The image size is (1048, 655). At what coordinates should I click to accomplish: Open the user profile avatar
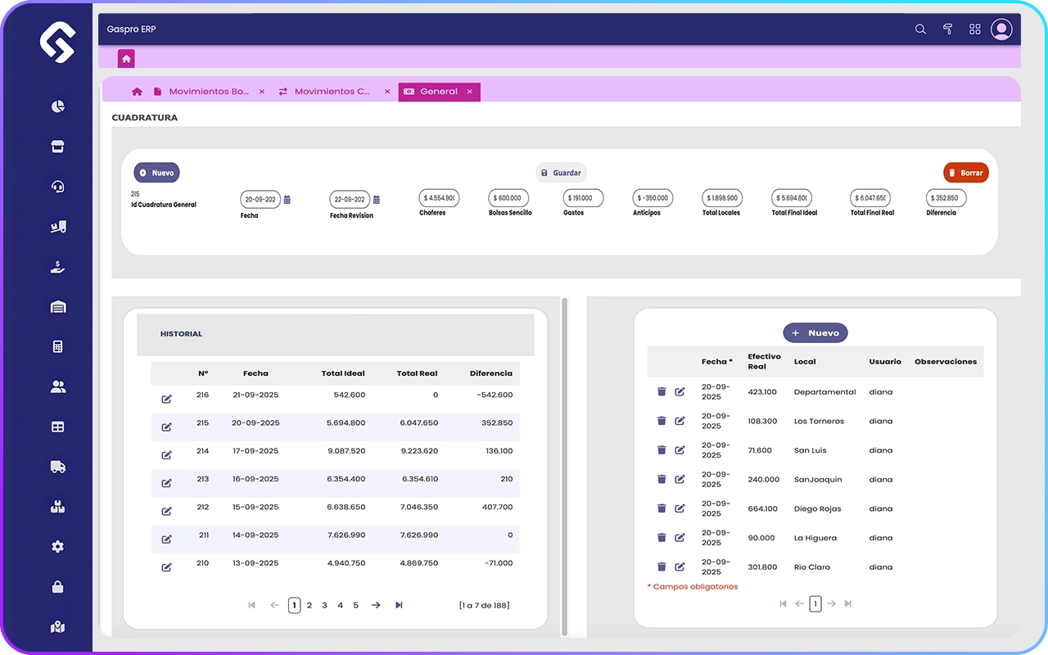1001,29
